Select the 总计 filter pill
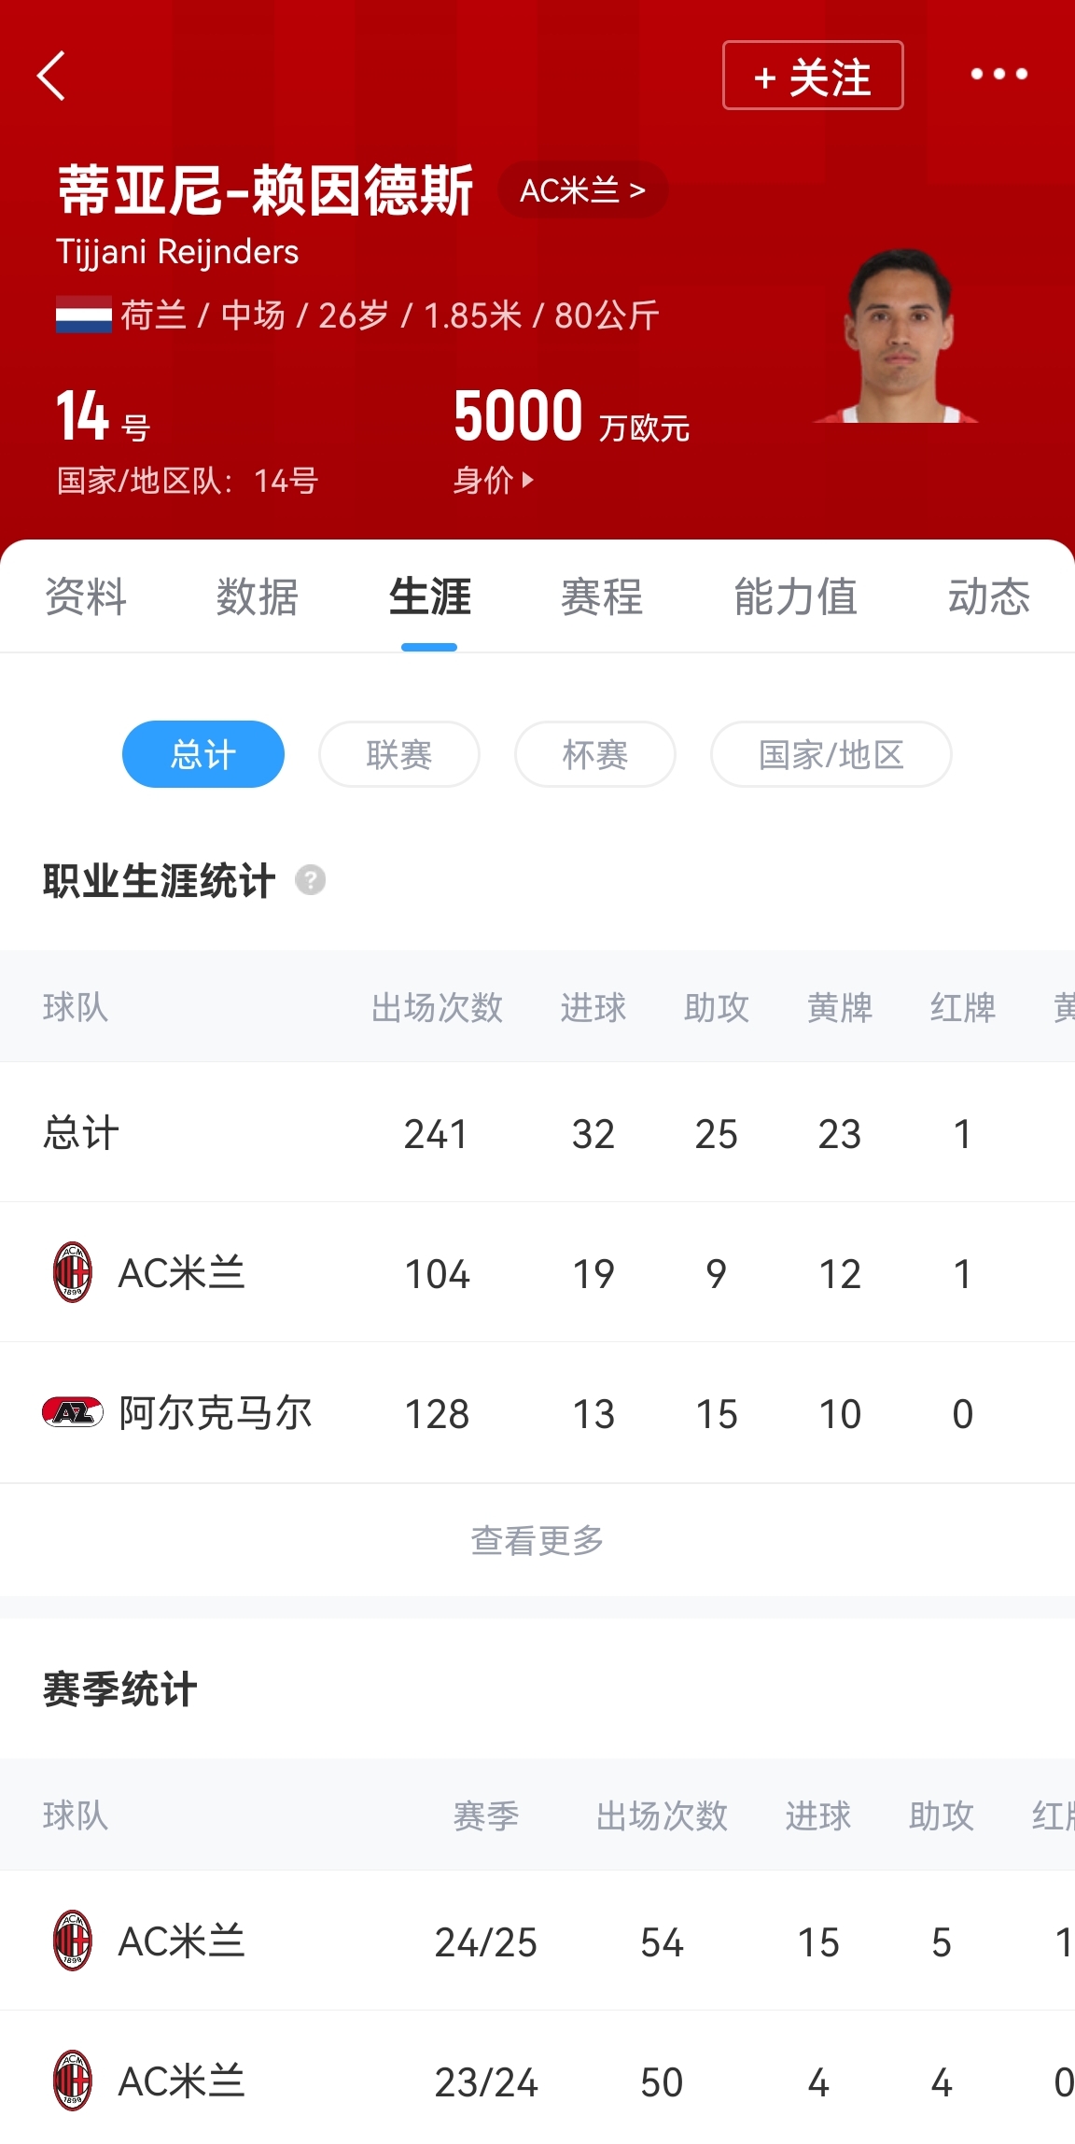 203,754
